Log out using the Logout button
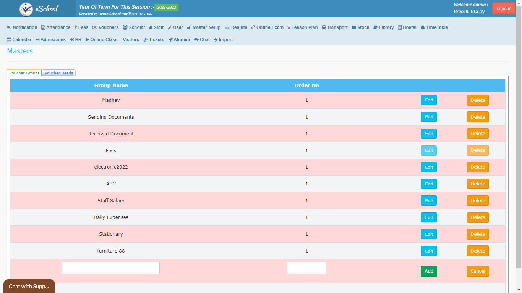Viewport: 522px width, 293px height. (x=503, y=8)
